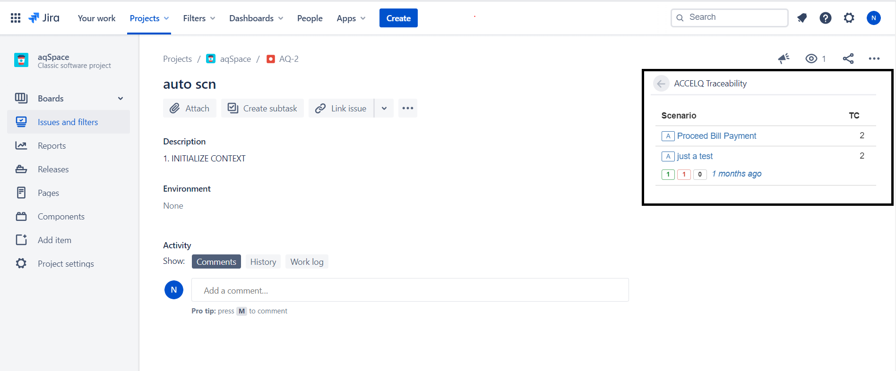
Task: Click the back arrow in ACCELQ Traceability
Action: [x=661, y=84]
